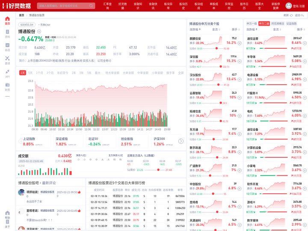308x231 pixels.
Task: Show the 换手率 chart overlay
Action: [x=170, y=73]
